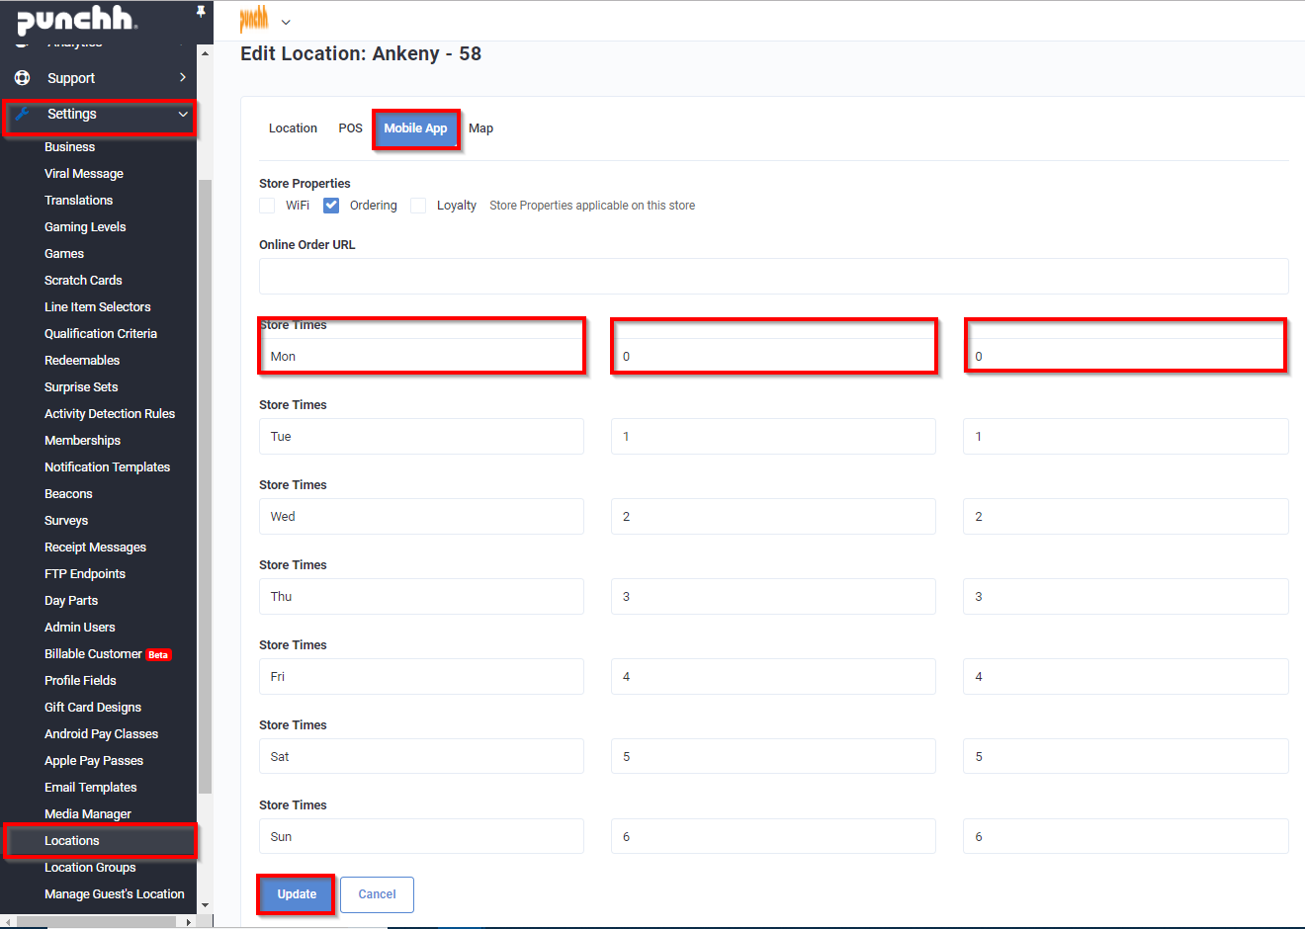
Task: Collapse the Settings menu chevron
Action: pos(183,115)
